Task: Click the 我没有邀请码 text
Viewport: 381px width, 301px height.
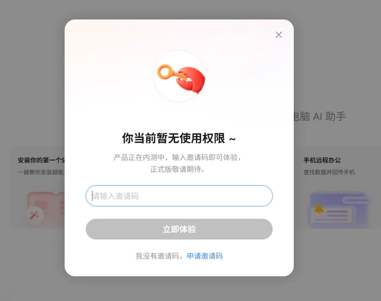Action: click(x=157, y=256)
